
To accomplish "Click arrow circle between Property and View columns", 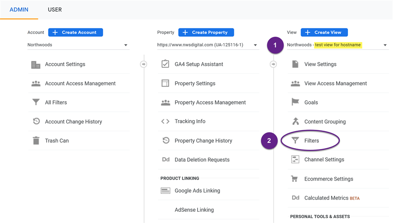I will (273, 64).
